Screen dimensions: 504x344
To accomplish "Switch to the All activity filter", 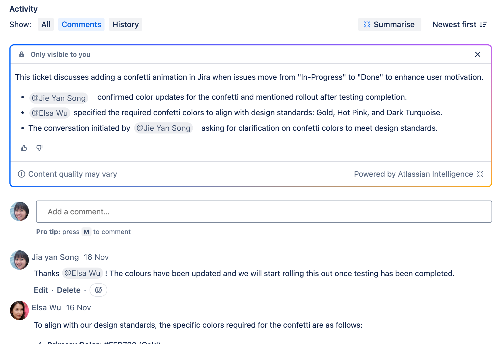I will click(x=46, y=24).
